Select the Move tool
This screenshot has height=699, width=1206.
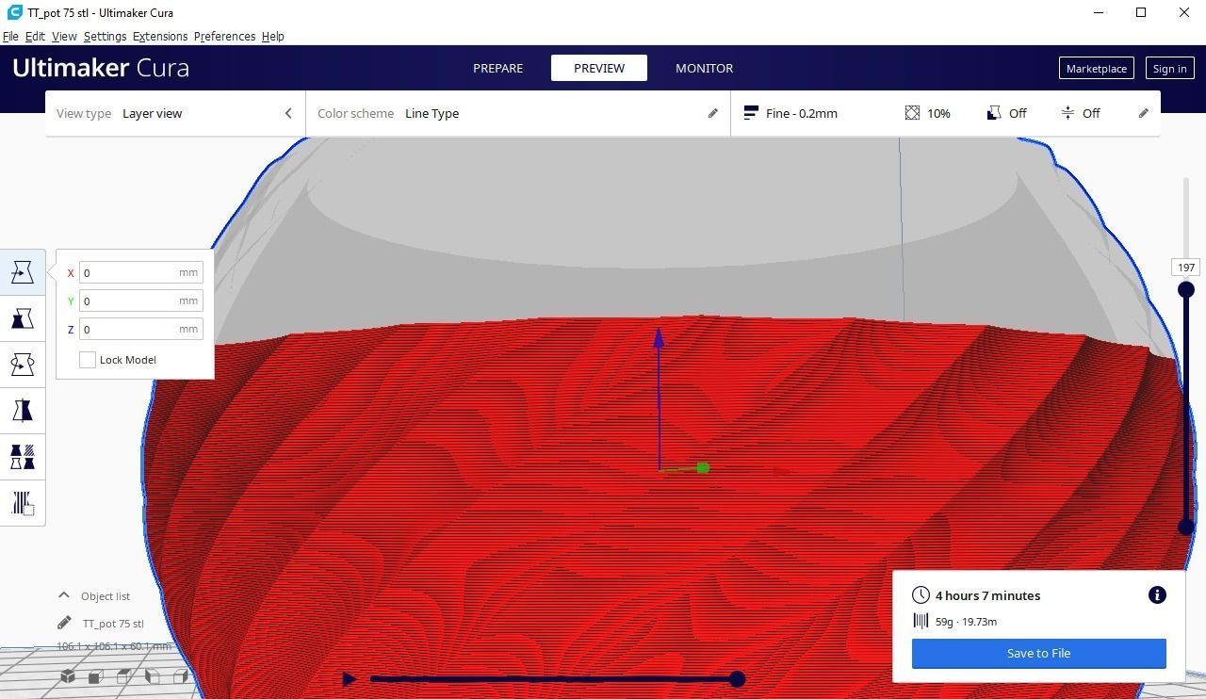click(23, 272)
